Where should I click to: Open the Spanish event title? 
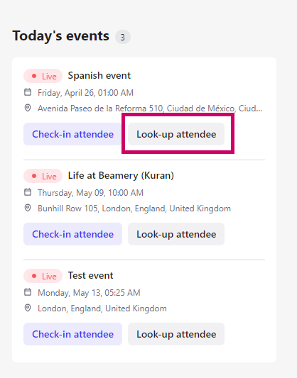point(99,76)
